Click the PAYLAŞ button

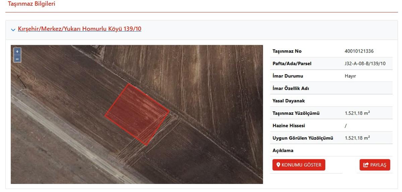pyautogui.click(x=375, y=165)
